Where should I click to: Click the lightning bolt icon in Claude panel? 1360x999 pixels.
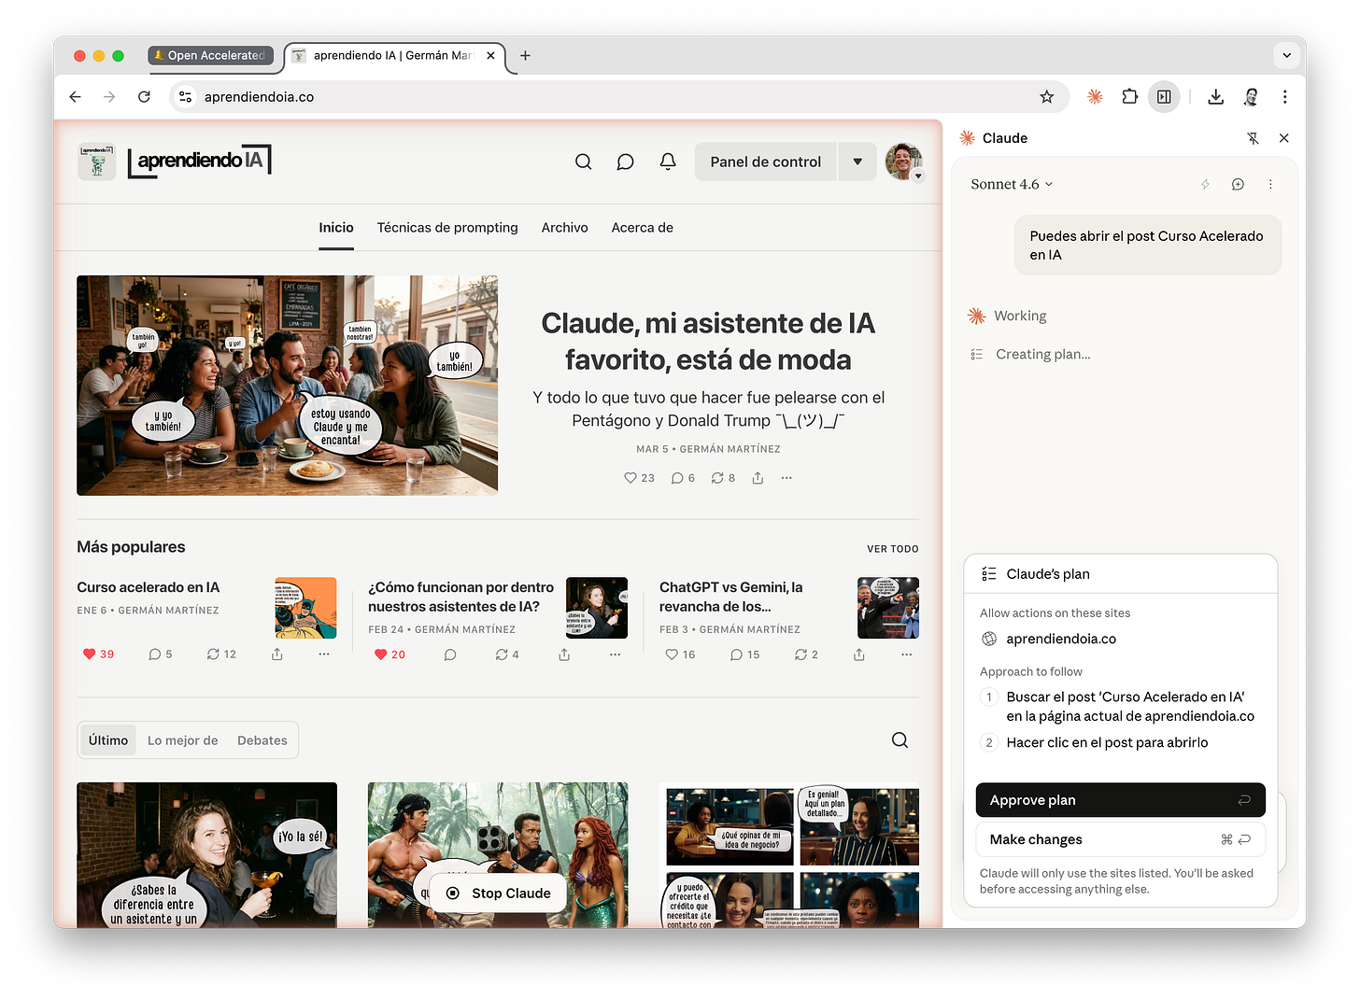click(1205, 184)
